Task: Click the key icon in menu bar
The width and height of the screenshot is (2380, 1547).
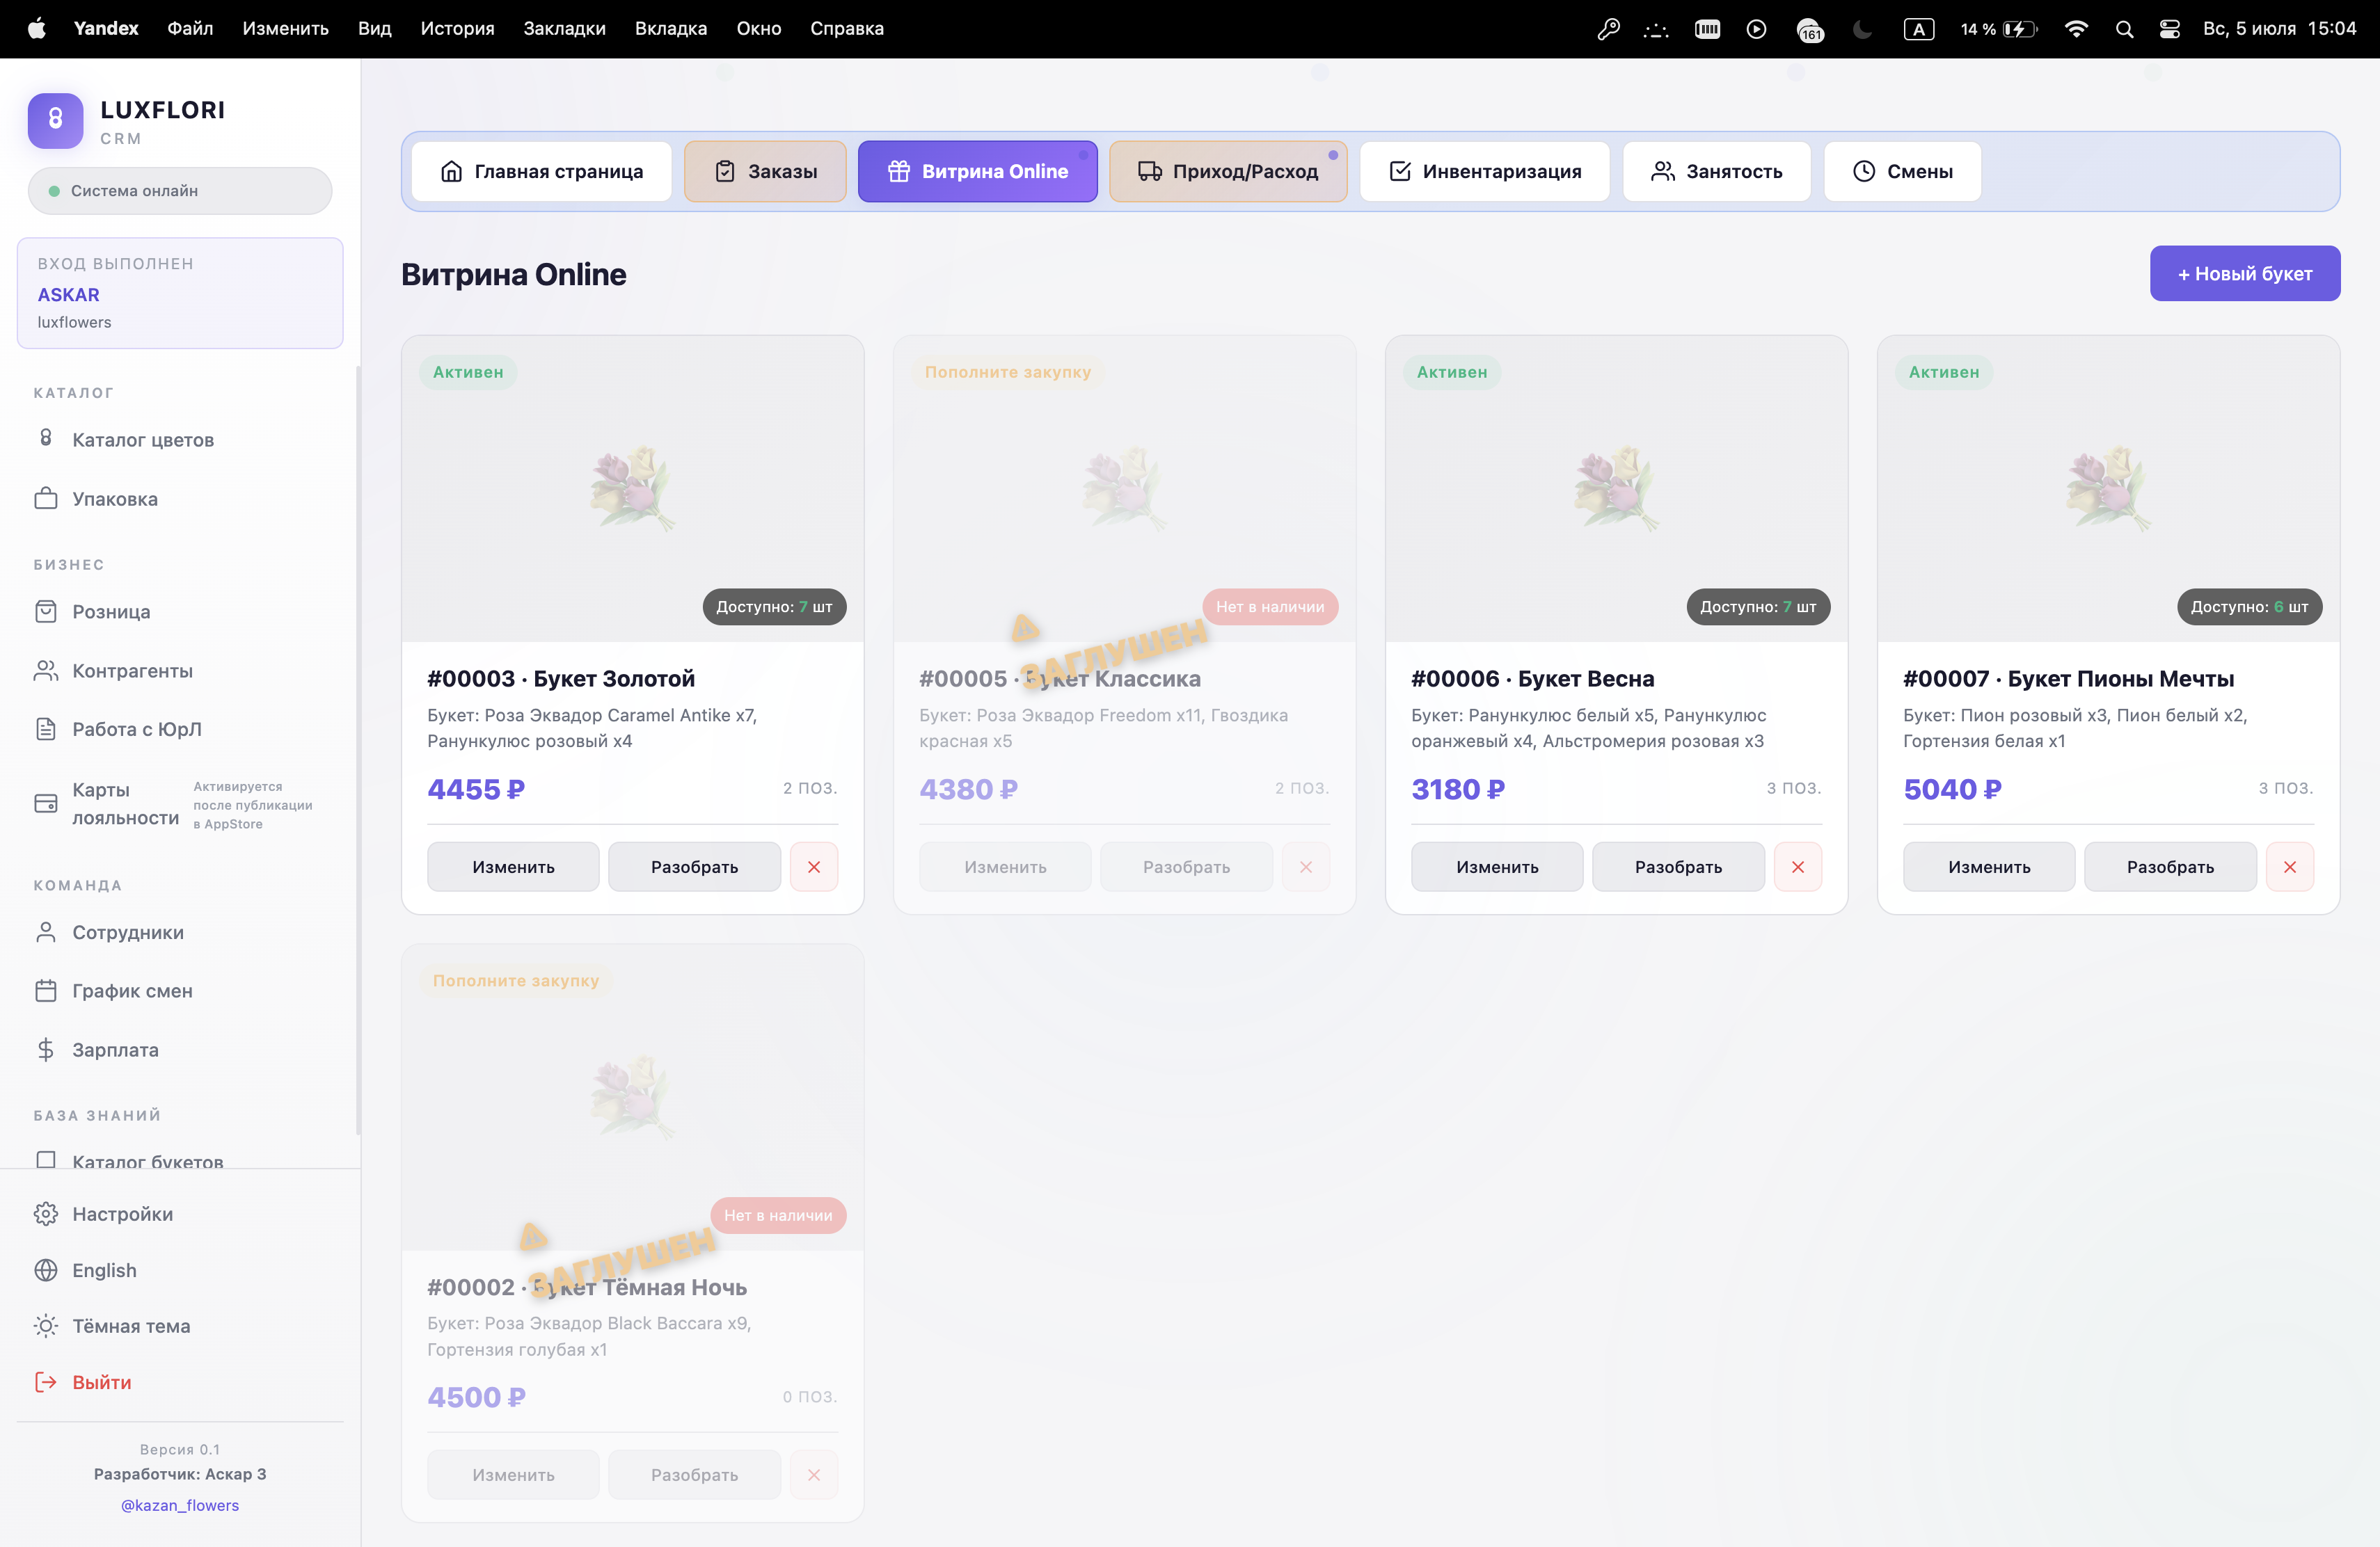Action: tap(1608, 29)
